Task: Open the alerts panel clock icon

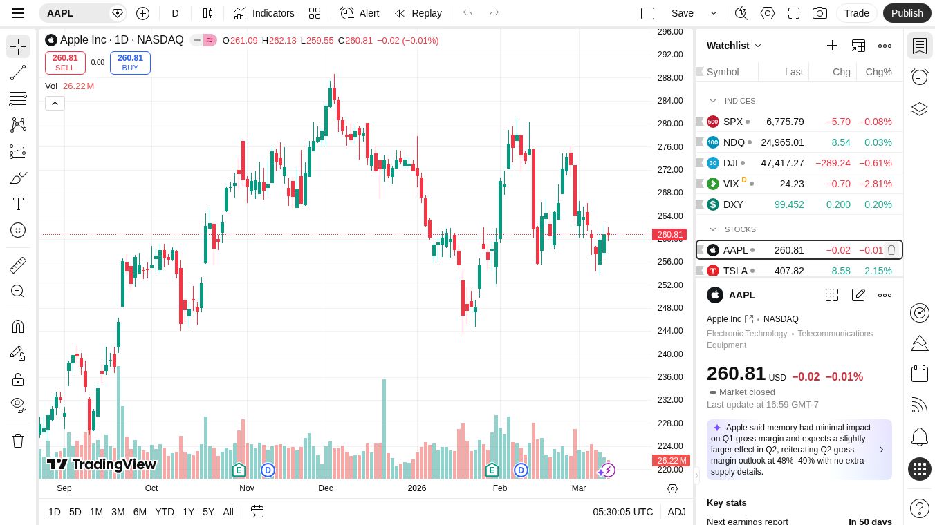Action: tap(919, 77)
